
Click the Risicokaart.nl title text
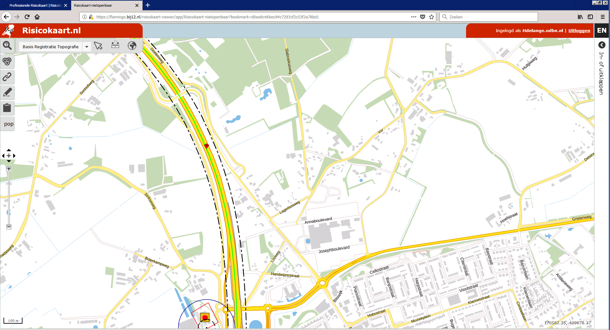click(51, 30)
